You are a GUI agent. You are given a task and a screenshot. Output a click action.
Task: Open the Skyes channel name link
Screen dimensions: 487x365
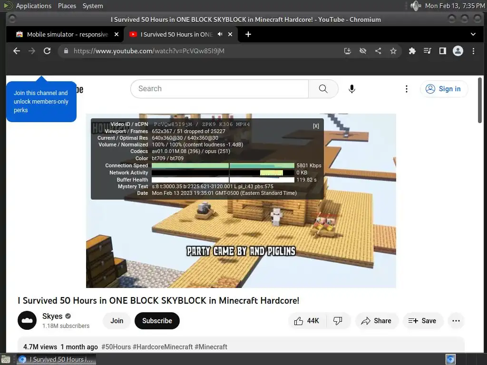click(52, 316)
